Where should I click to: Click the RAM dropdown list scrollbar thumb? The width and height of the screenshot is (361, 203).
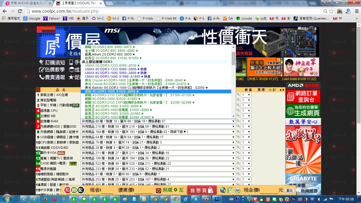click(233, 58)
